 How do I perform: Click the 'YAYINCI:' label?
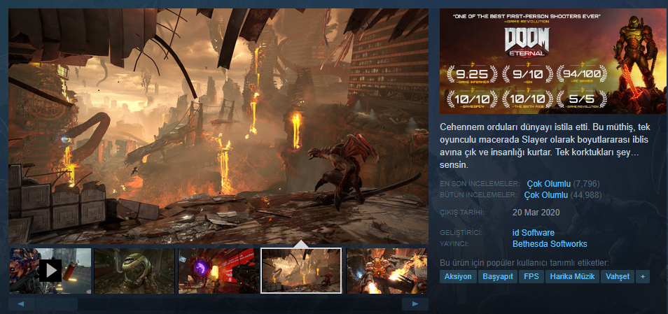pyautogui.click(x=454, y=244)
